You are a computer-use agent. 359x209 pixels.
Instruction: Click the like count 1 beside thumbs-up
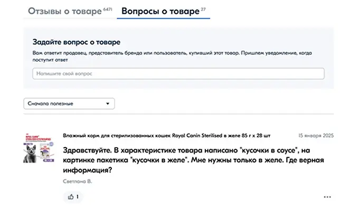[x=78, y=197]
